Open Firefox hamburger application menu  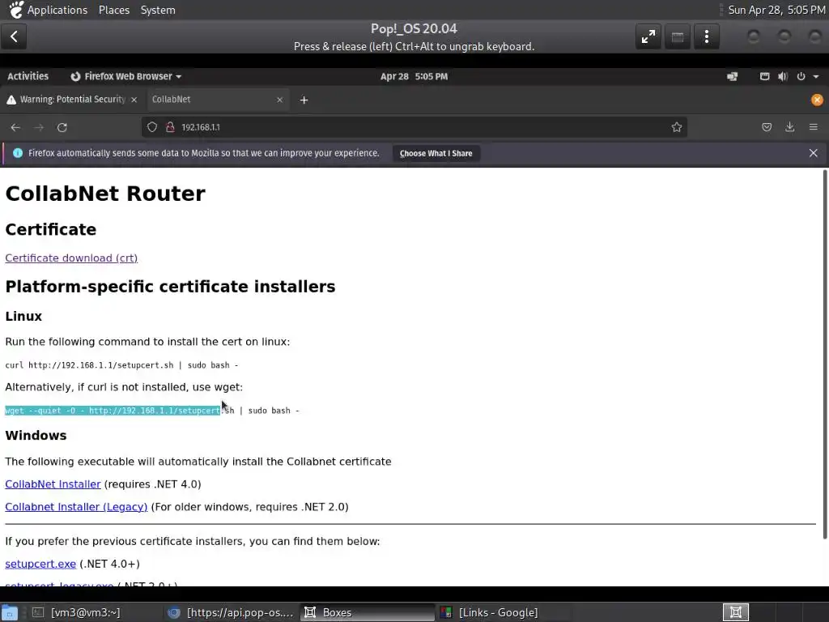[813, 127]
